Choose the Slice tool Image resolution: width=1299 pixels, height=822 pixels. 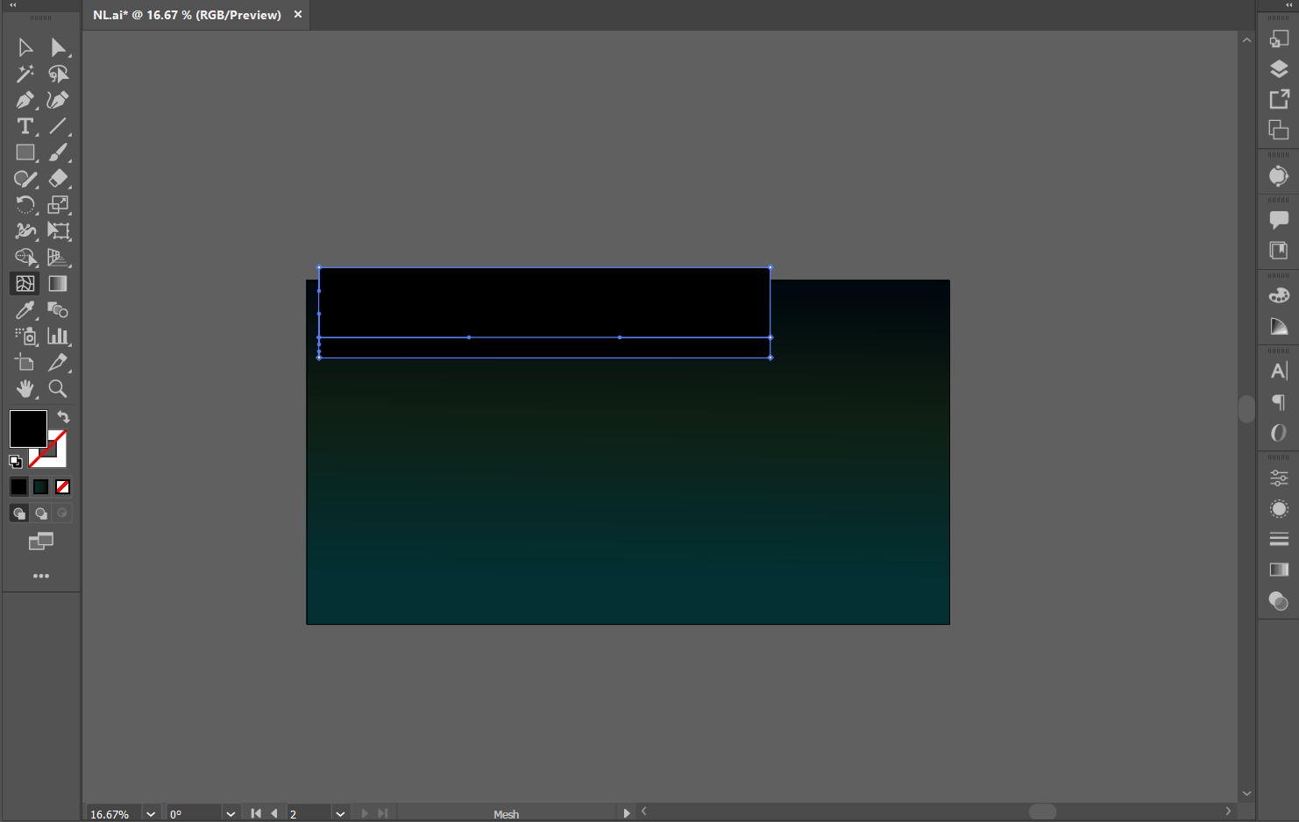tap(58, 363)
